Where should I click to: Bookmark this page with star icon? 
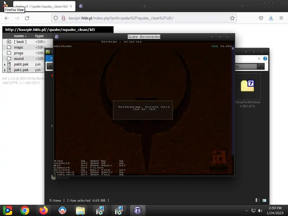coord(232,18)
